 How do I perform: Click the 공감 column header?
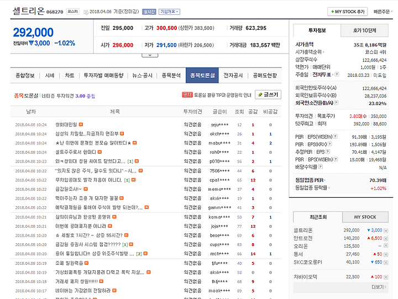[x=253, y=112]
